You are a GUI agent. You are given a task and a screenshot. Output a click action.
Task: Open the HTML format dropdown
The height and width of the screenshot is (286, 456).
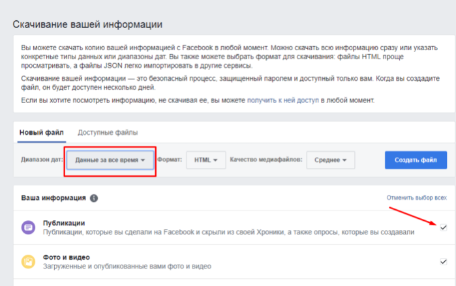pos(206,160)
